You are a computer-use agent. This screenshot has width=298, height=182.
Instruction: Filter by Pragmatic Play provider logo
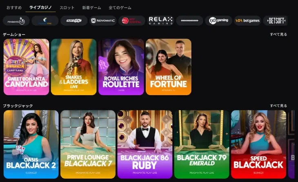[16, 20]
